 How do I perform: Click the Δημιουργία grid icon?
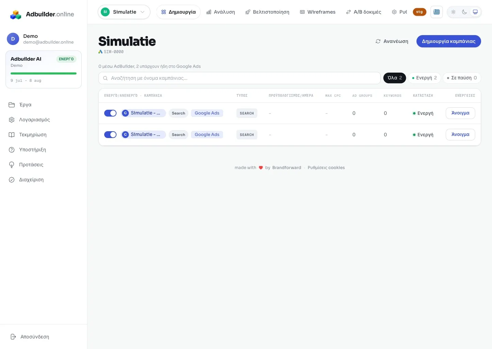click(164, 12)
